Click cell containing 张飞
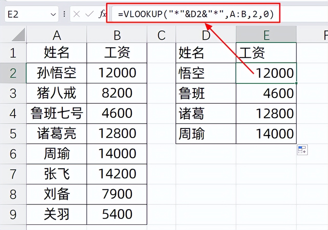 coord(57,174)
